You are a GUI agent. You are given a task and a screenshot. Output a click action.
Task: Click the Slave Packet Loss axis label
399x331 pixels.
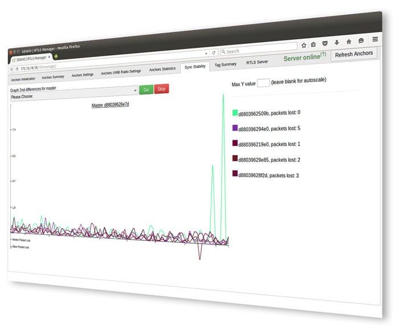pyautogui.click(x=21, y=247)
